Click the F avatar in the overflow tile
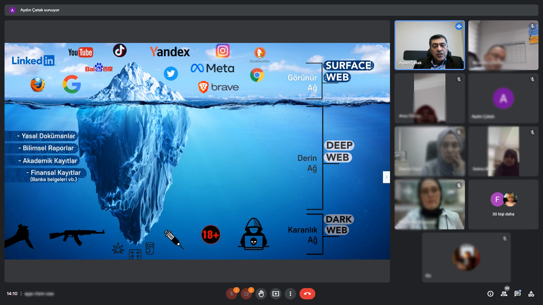This screenshot has width=543, height=305. click(x=497, y=199)
